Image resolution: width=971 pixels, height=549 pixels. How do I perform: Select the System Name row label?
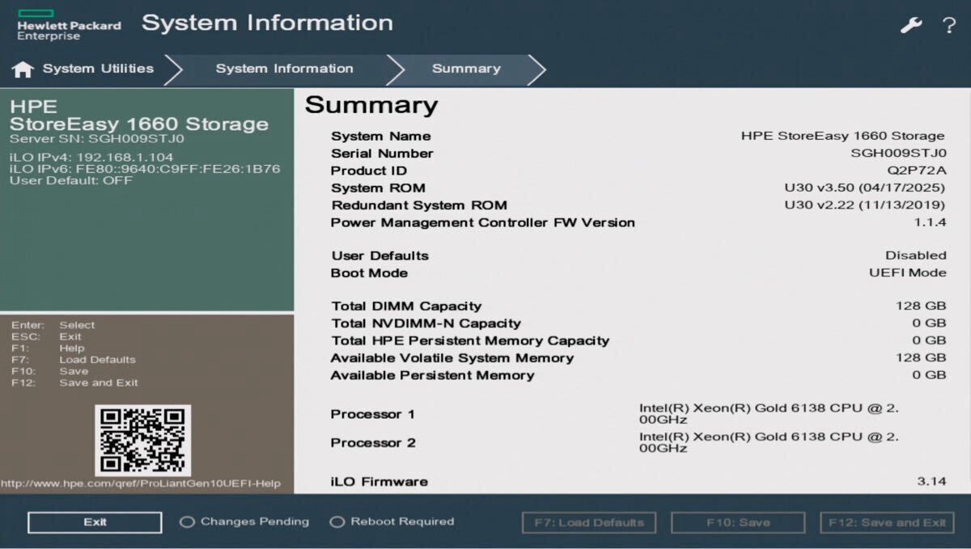(381, 136)
